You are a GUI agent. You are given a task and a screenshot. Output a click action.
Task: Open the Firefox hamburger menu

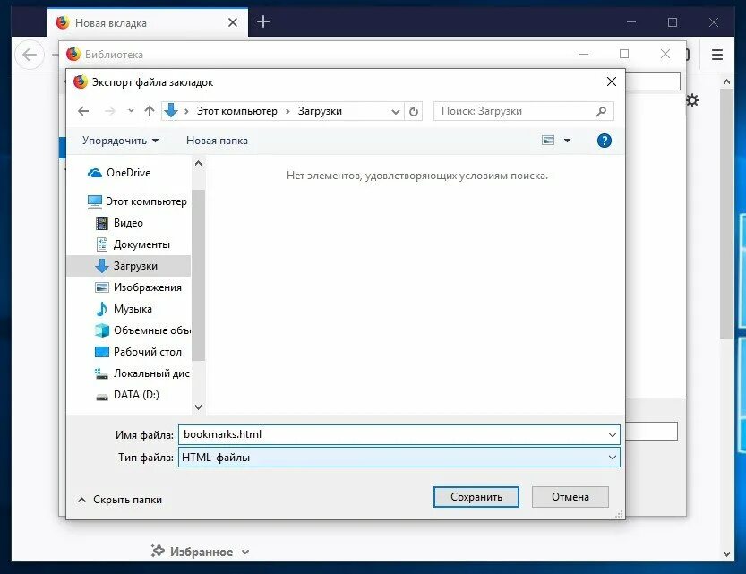click(717, 55)
